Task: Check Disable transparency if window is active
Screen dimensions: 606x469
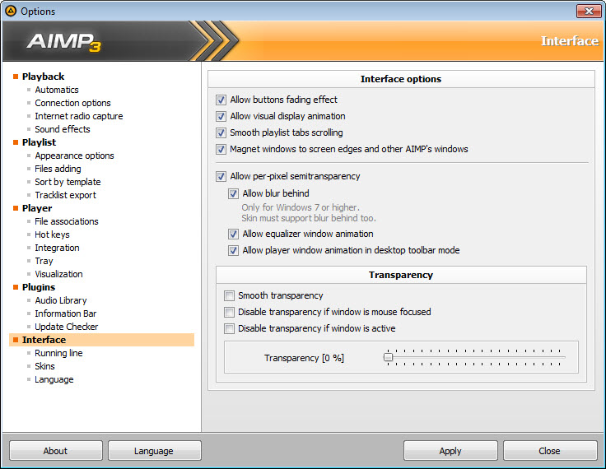Action: (229, 329)
